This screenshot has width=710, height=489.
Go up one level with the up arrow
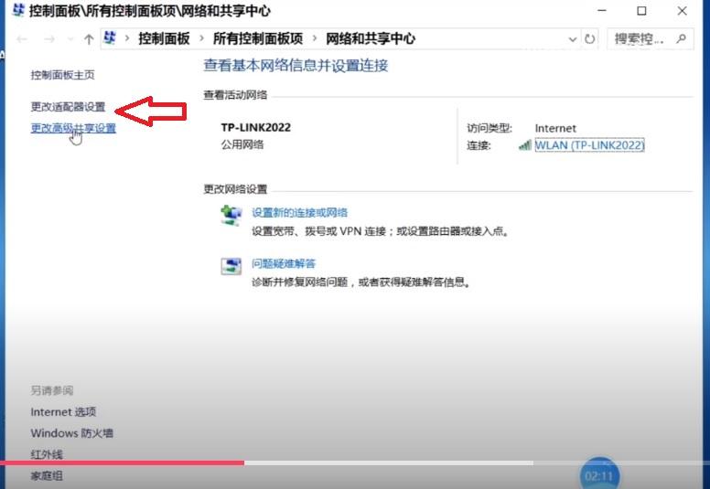(88, 39)
